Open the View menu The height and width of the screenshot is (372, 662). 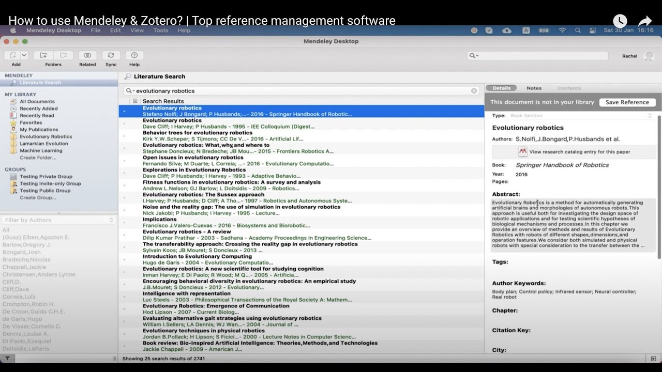[x=137, y=30]
